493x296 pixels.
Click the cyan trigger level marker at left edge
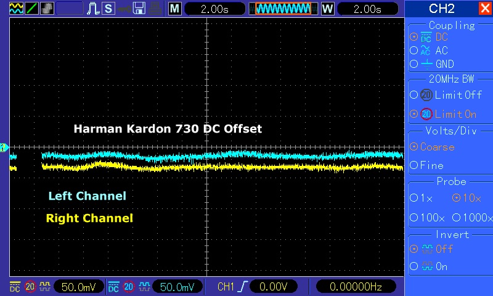click(x=4, y=147)
